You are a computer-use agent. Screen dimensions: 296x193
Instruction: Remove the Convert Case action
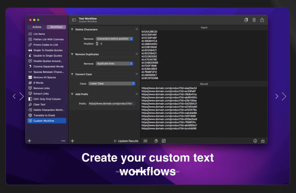coord(137,74)
